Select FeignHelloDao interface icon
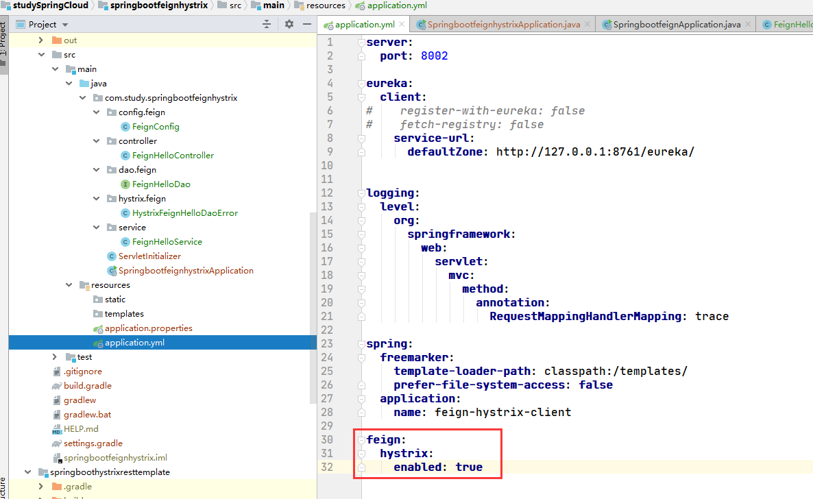Image resolution: width=813 pixels, height=499 pixels. click(x=125, y=184)
